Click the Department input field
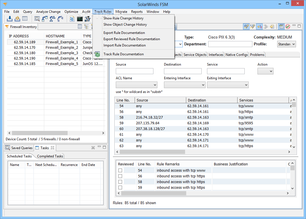Image resolution: width=306 pixels, height=219 pixels. 230,44
